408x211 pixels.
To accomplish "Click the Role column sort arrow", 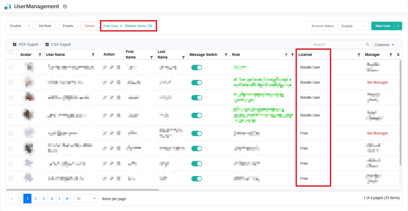I will 286,55.
